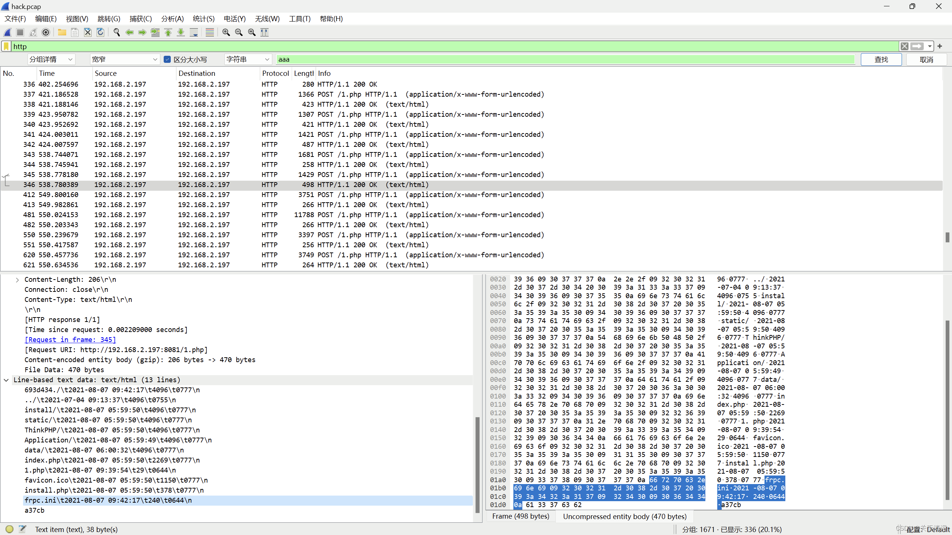Toggle the 区分大小写 case sensitive checkbox
This screenshot has height=535, width=952.
tap(167, 59)
